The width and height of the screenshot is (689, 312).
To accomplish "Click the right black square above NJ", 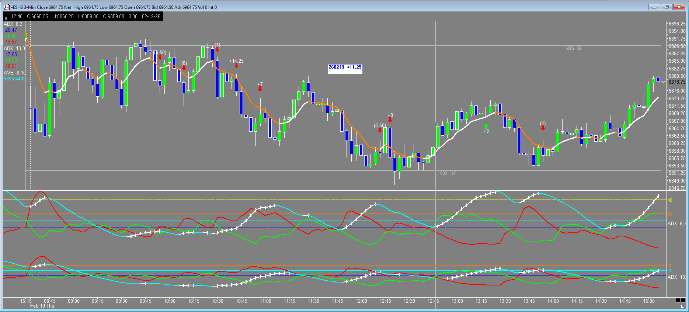I will click(683, 300).
